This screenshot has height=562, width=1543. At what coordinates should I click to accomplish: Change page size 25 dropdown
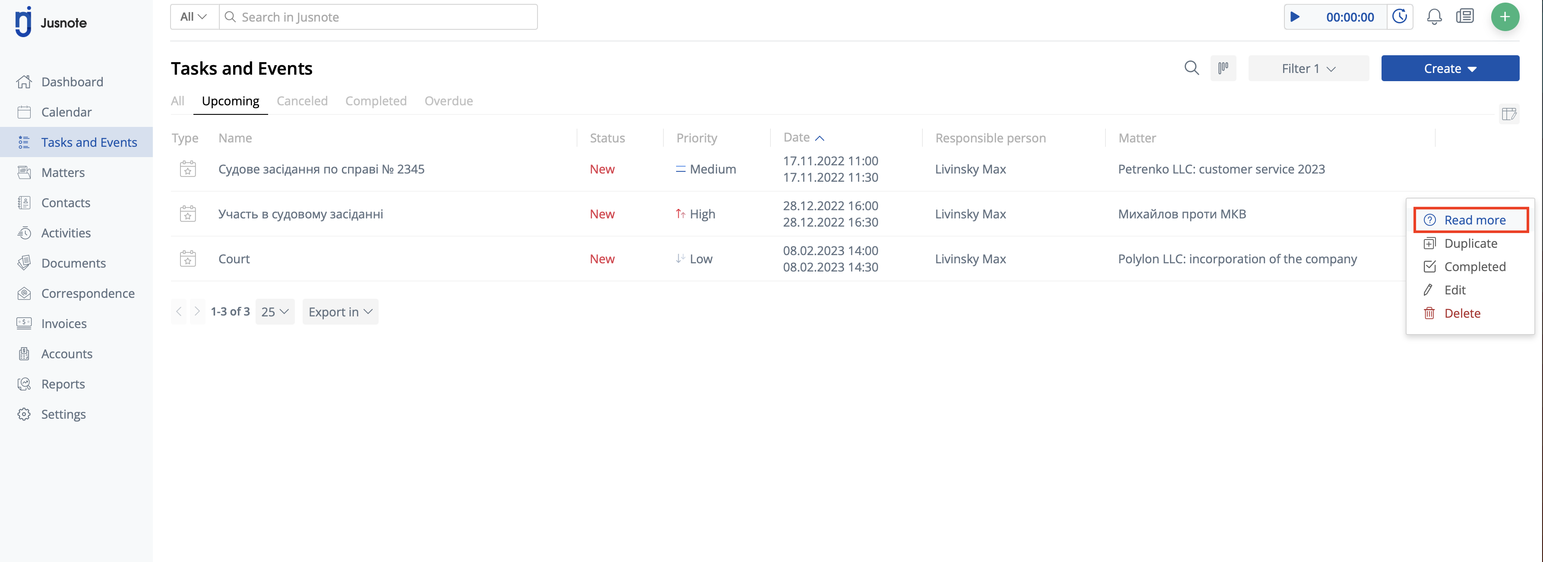275,312
